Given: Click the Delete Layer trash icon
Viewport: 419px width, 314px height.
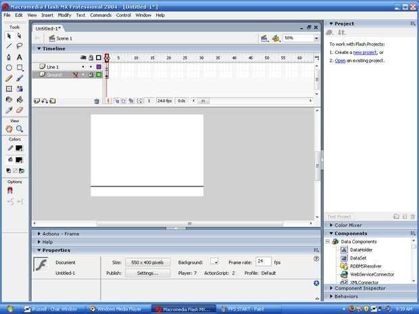Looking at the screenshot, I should pos(97,101).
